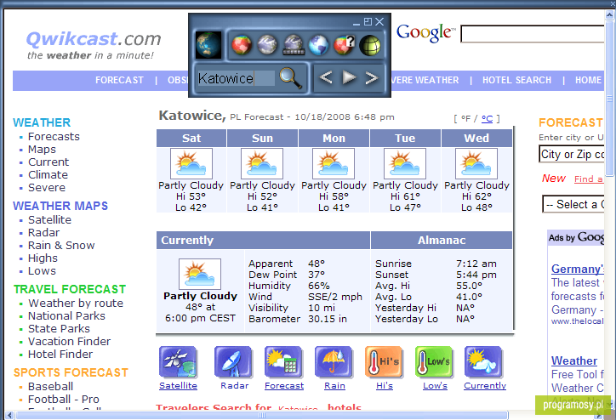
Task: Click the horizontal scrollbar thumb
Action: [x=262, y=415]
